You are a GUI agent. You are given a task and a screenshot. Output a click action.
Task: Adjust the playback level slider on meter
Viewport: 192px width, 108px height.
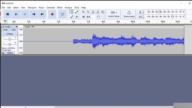click(x=172, y=16)
